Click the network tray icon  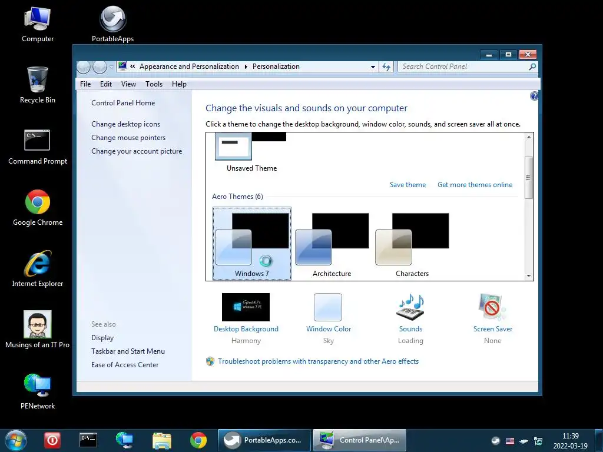(x=538, y=441)
